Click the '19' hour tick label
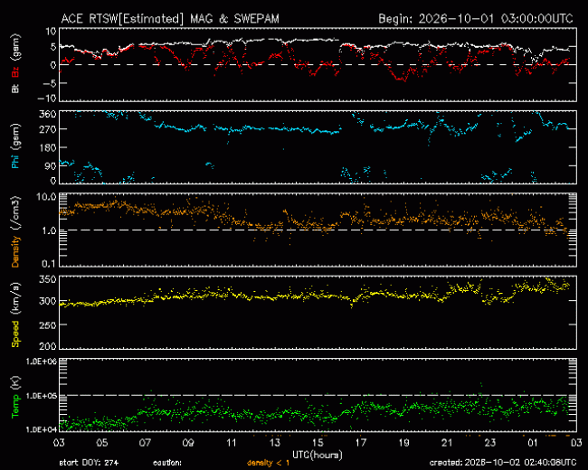 (403, 443)
